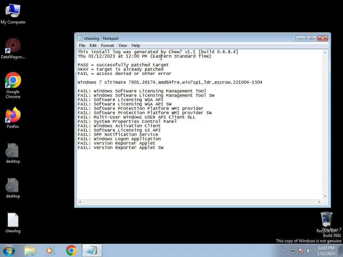Screen dimensions: 343x257
Task: Open Chrome from the taskbar
Action: pyautogui.click(x=71, y=250)
